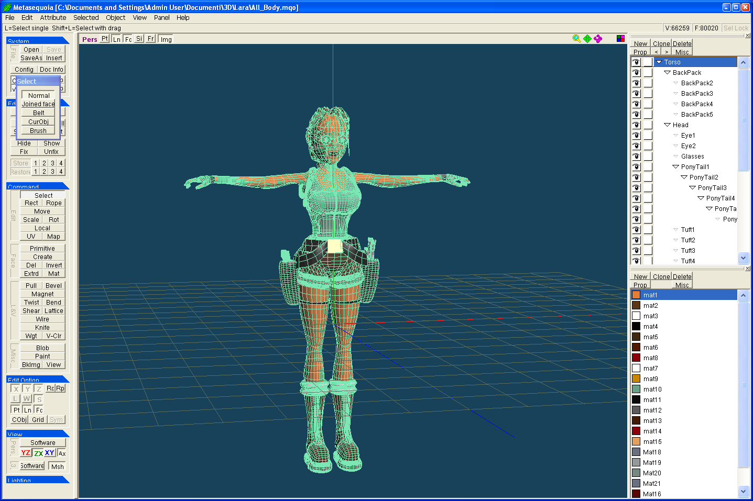
Task: Toggle visibility eye for Head object
Action: pos(636,125)
